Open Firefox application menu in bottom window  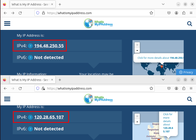click(191, 88)
